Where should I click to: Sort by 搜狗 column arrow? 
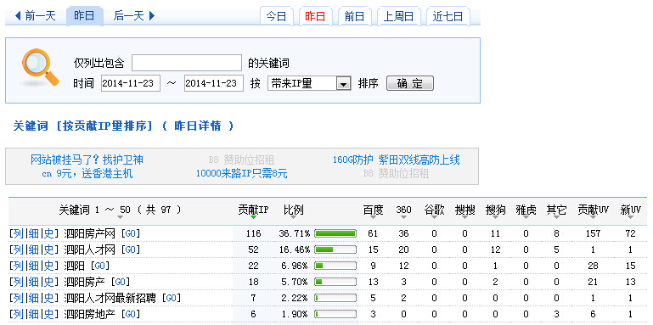(495, 217)
